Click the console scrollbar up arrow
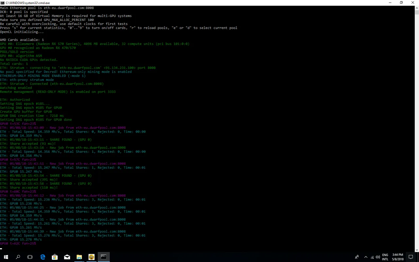Image resolution: width=419 pixels, height=262 pixels. [x=417, y=8]
